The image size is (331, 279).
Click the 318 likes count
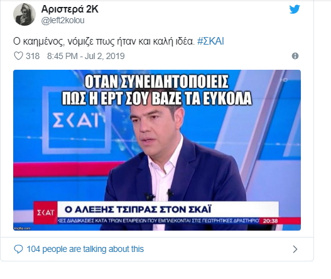[33, 56]
